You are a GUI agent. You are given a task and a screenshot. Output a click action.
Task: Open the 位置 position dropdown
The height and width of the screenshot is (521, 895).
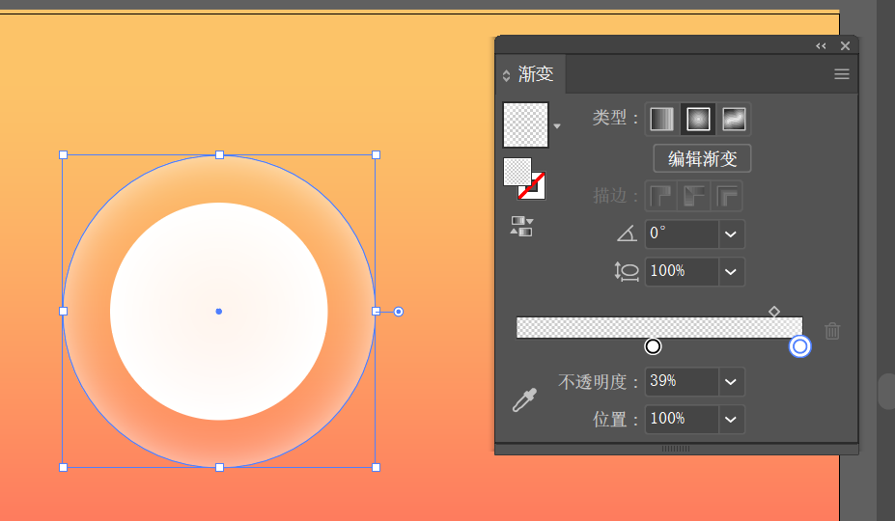coord(731,420)
